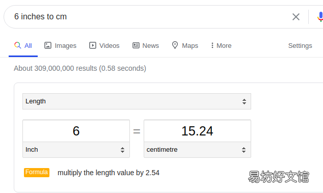
Task: Open the centimetre unit dropdown
Action: click(x=197, y=150)
